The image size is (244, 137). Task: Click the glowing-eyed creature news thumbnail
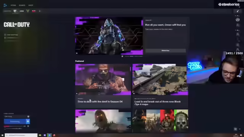pyautogui.click(x=103, y=121)
